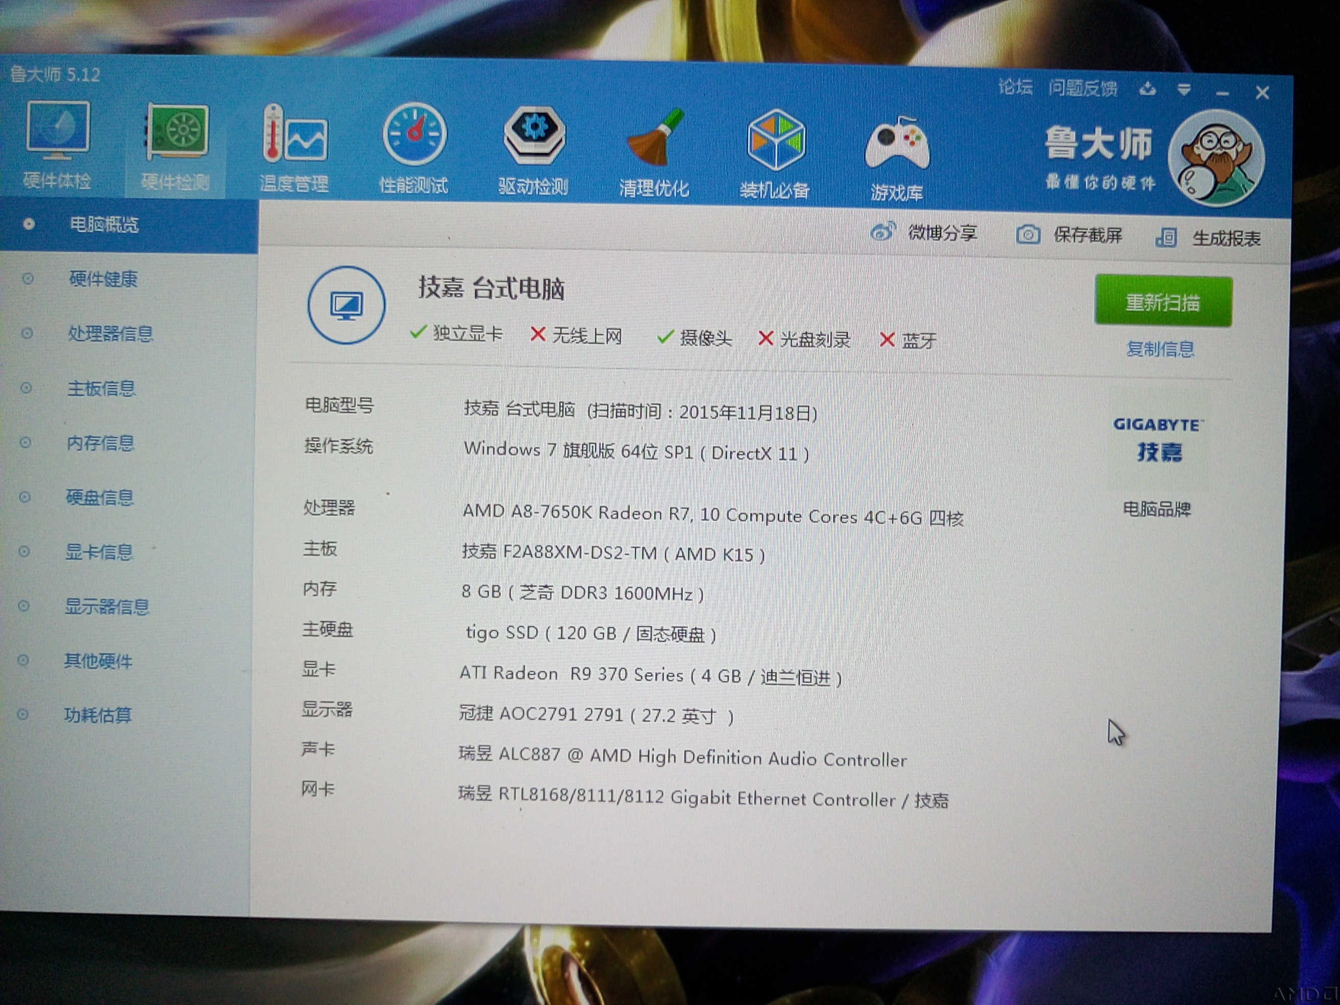Click the green 重新扫描 rescan button
1340x1005 pixels.
pyautogui.click(x=1163, y=302)
